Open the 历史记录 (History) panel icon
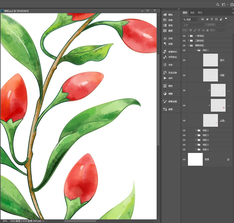Image resolution: width=234 pixels, height=223 pixels. (165, 72)
